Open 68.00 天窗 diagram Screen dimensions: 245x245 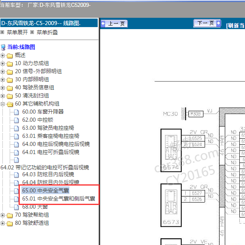point(35,207)
